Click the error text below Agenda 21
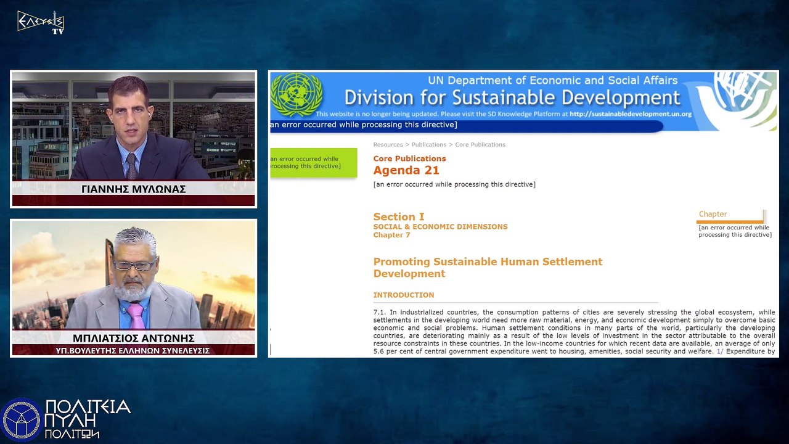 tap(454, 184)
